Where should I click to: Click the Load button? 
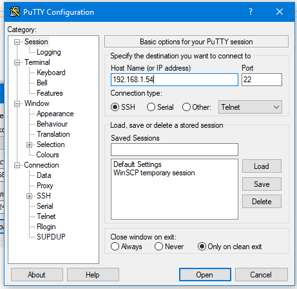click(x=262, y=166)
